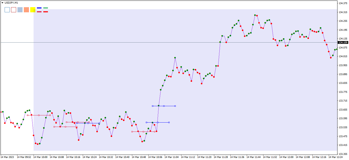349x160 pixels.
Task: Select the blue outlined rectangle tool
Action: pyautogui.click(x=7, y=10)
